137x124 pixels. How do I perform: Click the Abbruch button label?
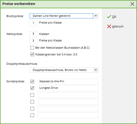pyautogui.click(x=118, y=26)
